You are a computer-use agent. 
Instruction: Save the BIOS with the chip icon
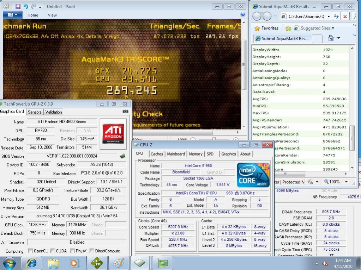click(123, 156)
